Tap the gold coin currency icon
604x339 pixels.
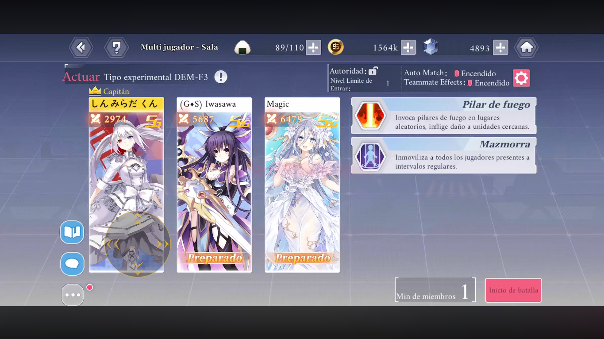pyautogui.click(x=336, y=47)
